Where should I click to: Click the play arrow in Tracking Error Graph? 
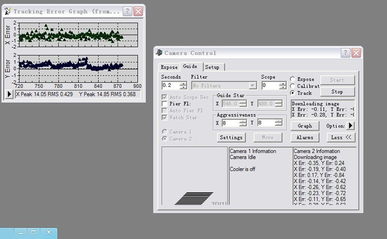point(9,94)
